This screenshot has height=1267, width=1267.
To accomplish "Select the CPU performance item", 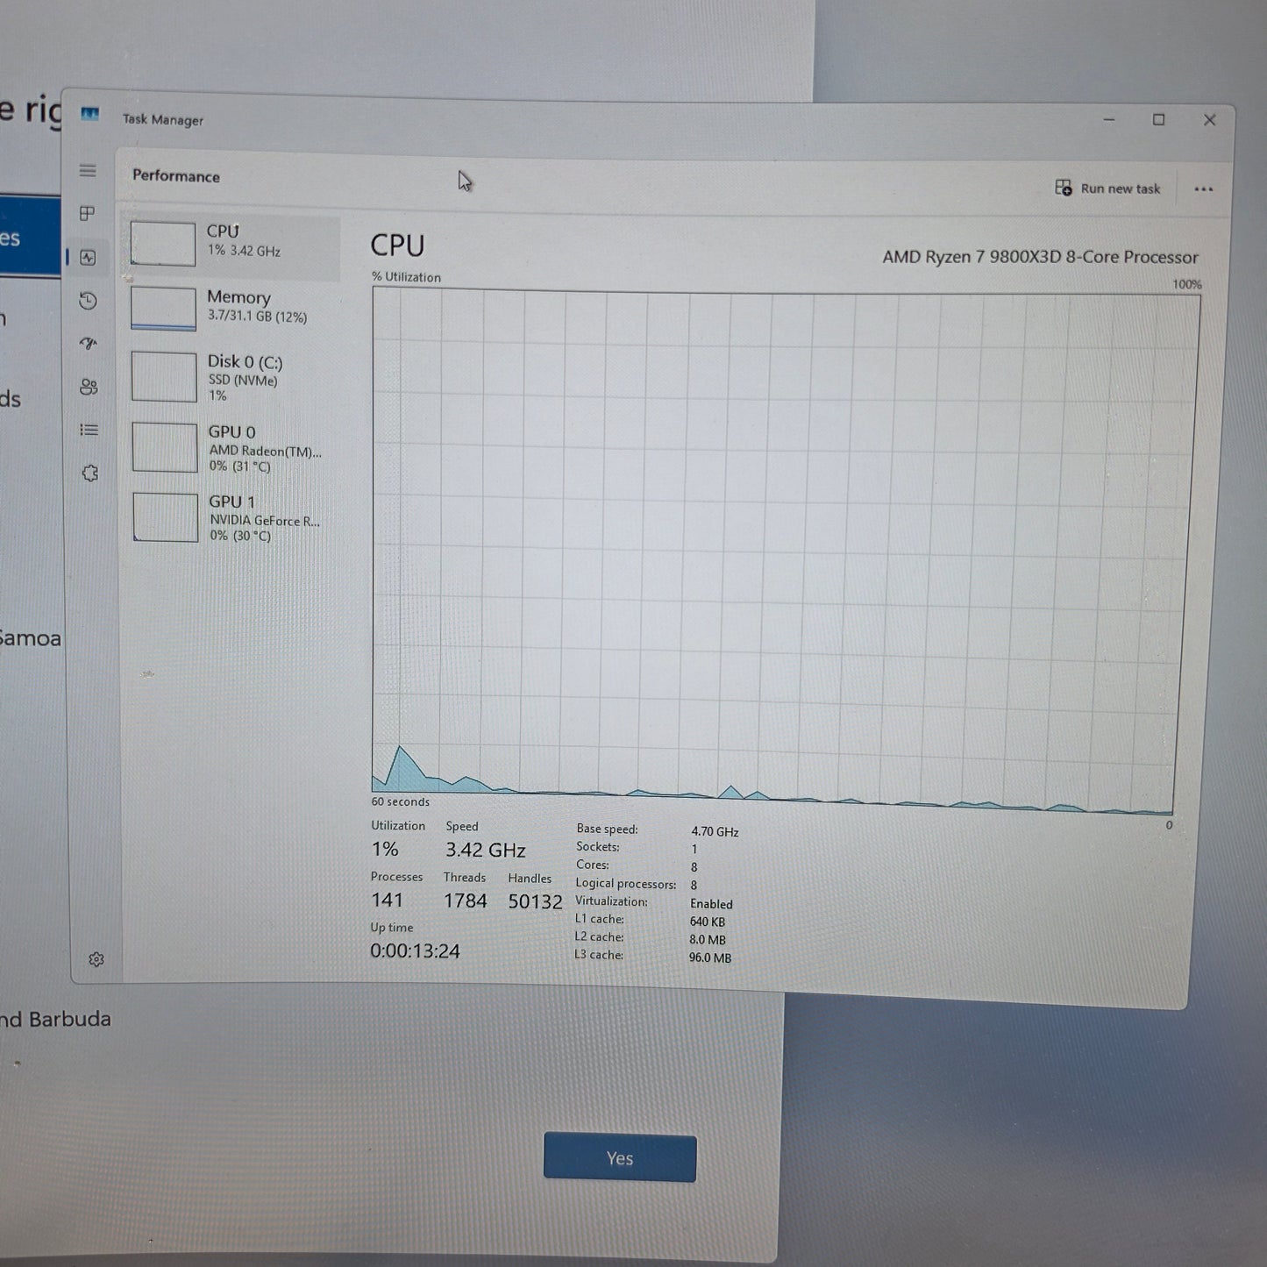I will tap(232, 243).
